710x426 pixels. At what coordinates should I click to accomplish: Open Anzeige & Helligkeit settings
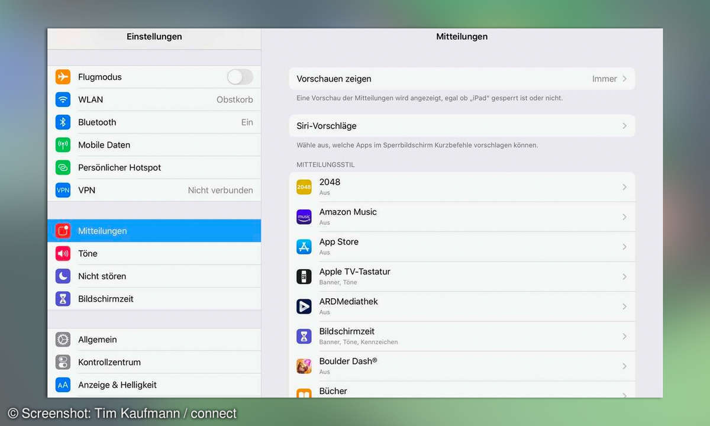(x=154, y=385)
